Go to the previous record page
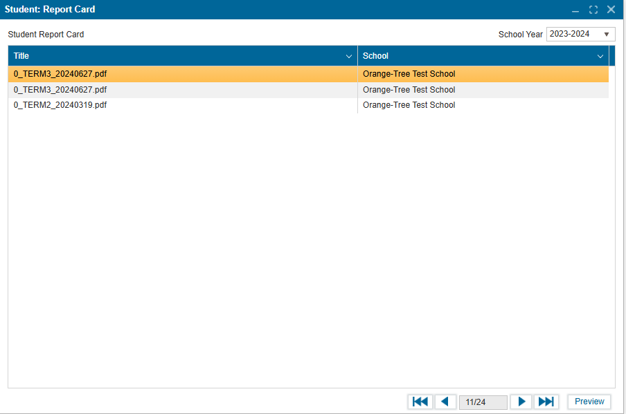Screen dimensions: 626x414 (x=445, y=402)
